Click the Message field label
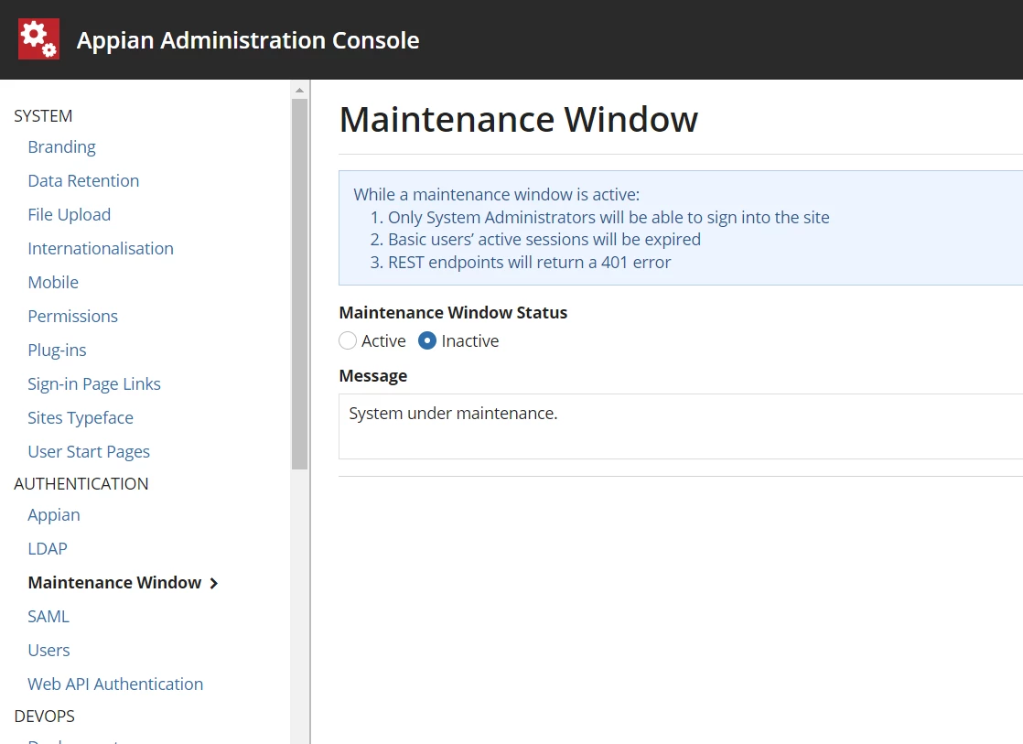 tap(373, 376)
